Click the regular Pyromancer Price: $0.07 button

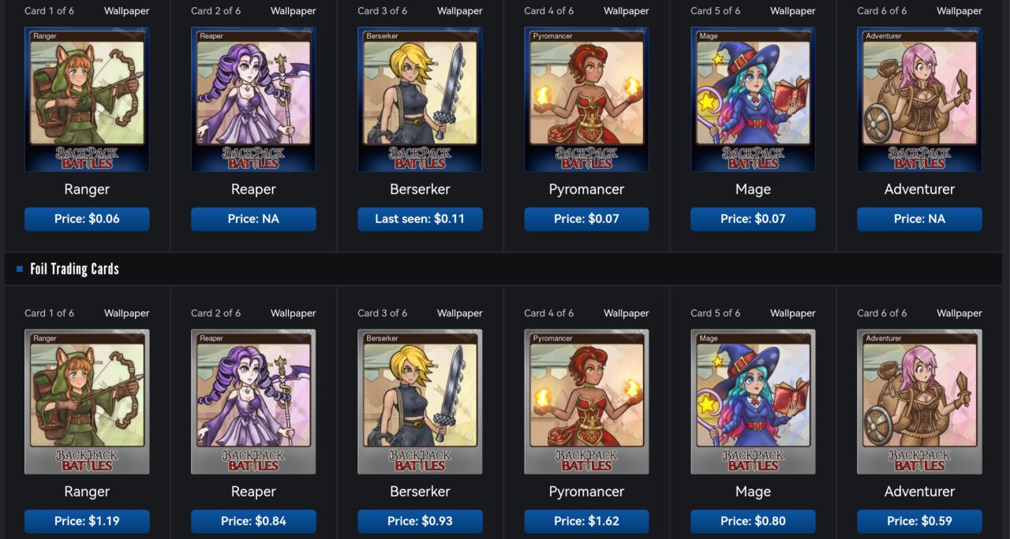point(586,219)
